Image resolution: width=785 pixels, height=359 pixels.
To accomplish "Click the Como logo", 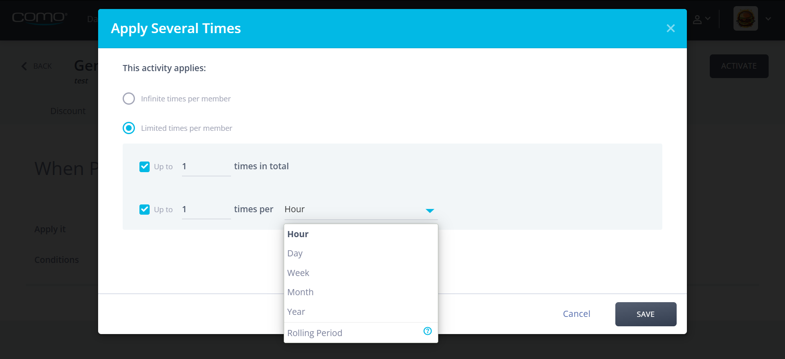I will pos(40,18).
